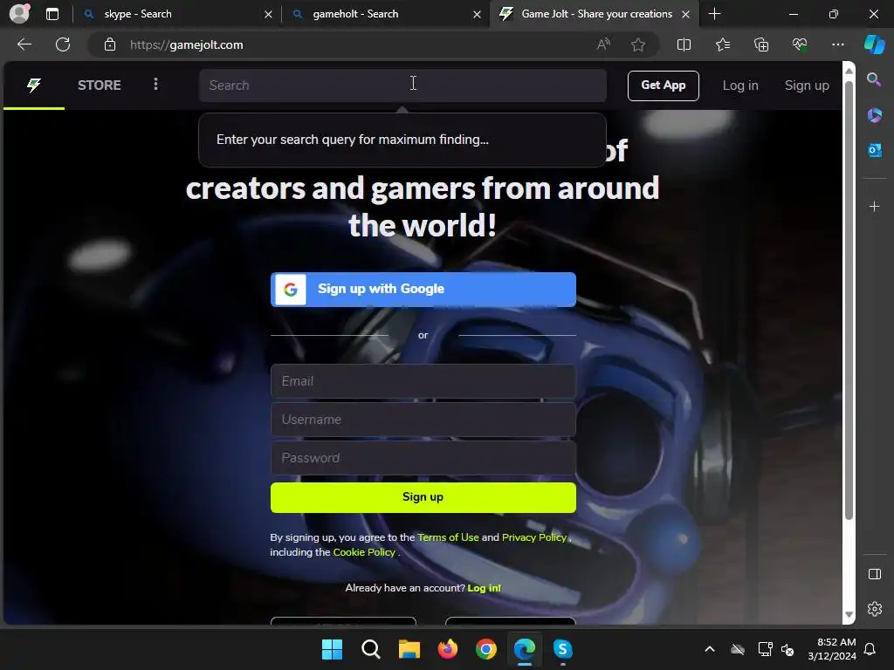The height and width of the screenshot is (670, 894).
Task: Open a new browser tab
Action: 714,14
